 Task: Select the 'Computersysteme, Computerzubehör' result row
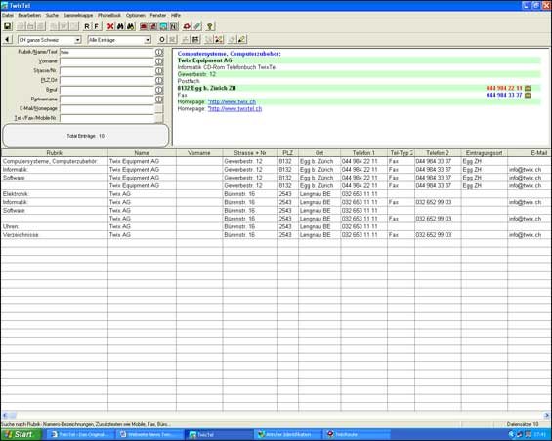point(276,161)
